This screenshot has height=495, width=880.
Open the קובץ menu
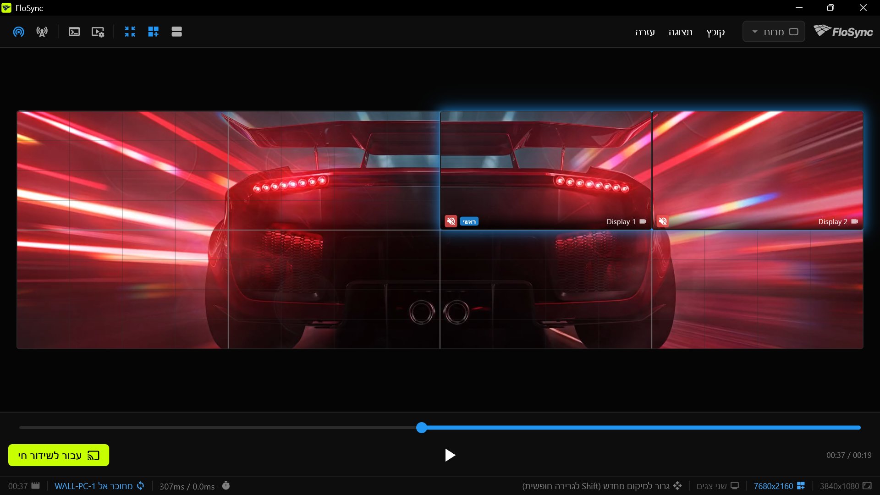715,32
